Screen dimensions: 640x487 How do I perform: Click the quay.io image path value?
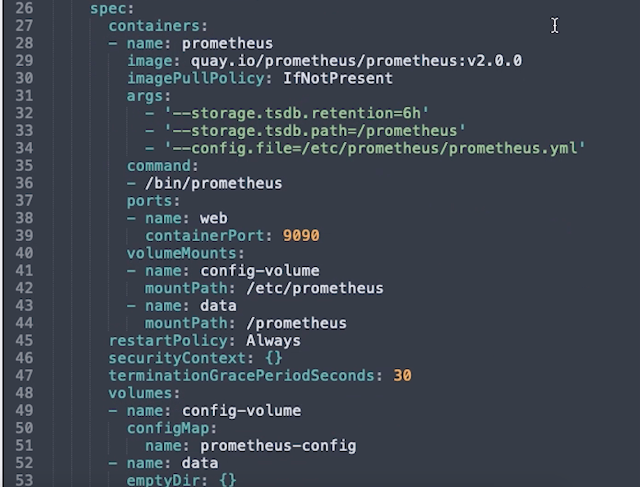[356, 61]
